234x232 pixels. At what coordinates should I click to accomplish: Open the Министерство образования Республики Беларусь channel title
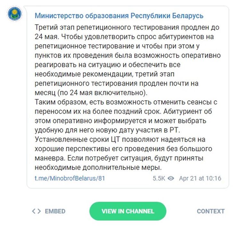pos(119,16)
